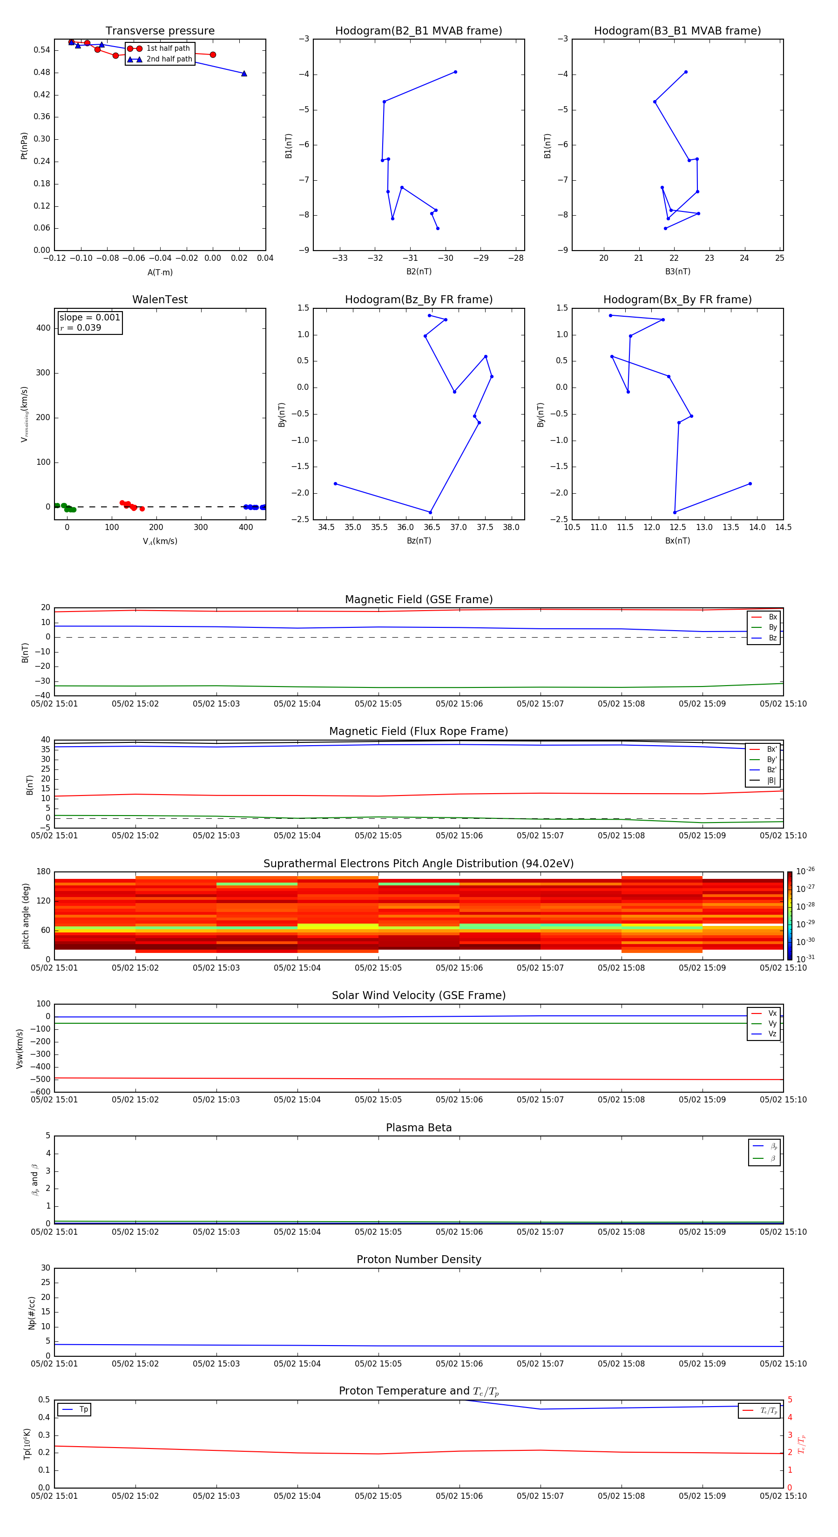
Task: Click the "V_remaining(km/s)" y-axis label
Action: (25, 414)
